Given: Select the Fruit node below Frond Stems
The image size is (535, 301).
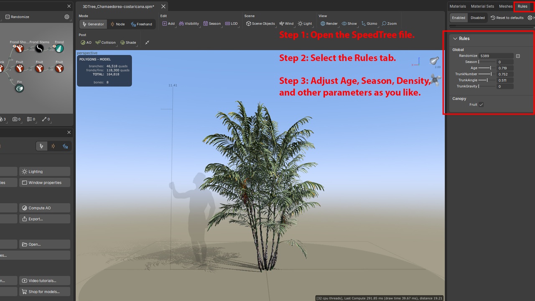Looking at the screenshot, I should [39, 68].
